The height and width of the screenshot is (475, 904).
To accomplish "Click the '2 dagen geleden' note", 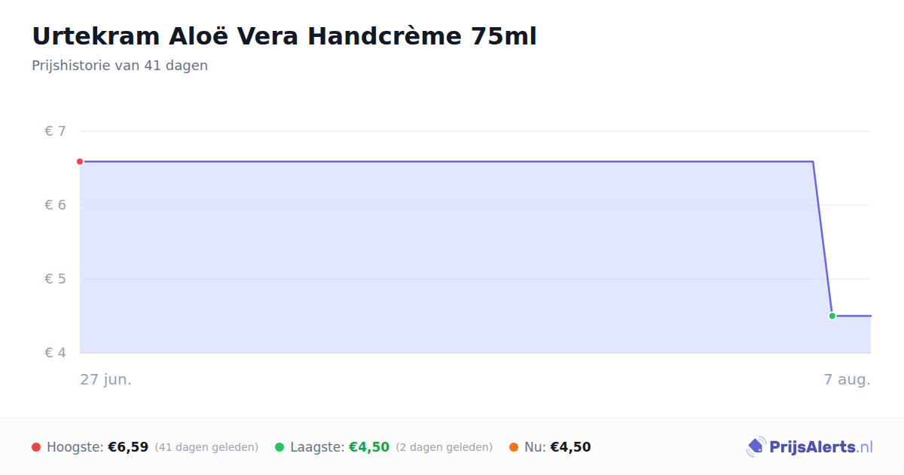I will [x=444, y=447].
